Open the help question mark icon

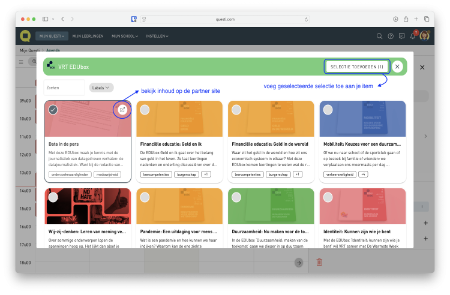391,36
